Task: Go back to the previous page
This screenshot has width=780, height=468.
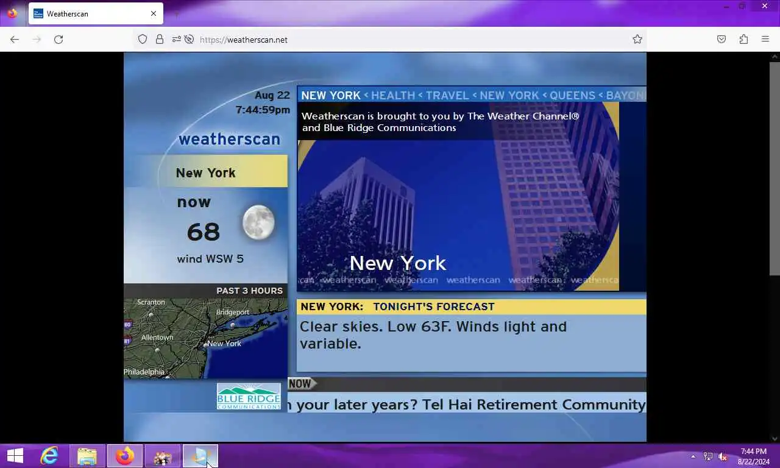Action: (x=15, y=39)
